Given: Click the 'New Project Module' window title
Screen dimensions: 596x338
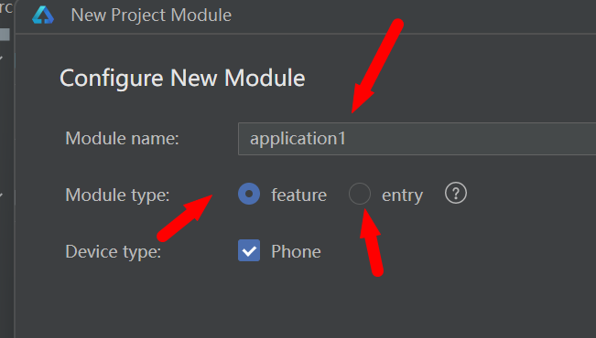Looking at the screenshot, I should (151, 16).
